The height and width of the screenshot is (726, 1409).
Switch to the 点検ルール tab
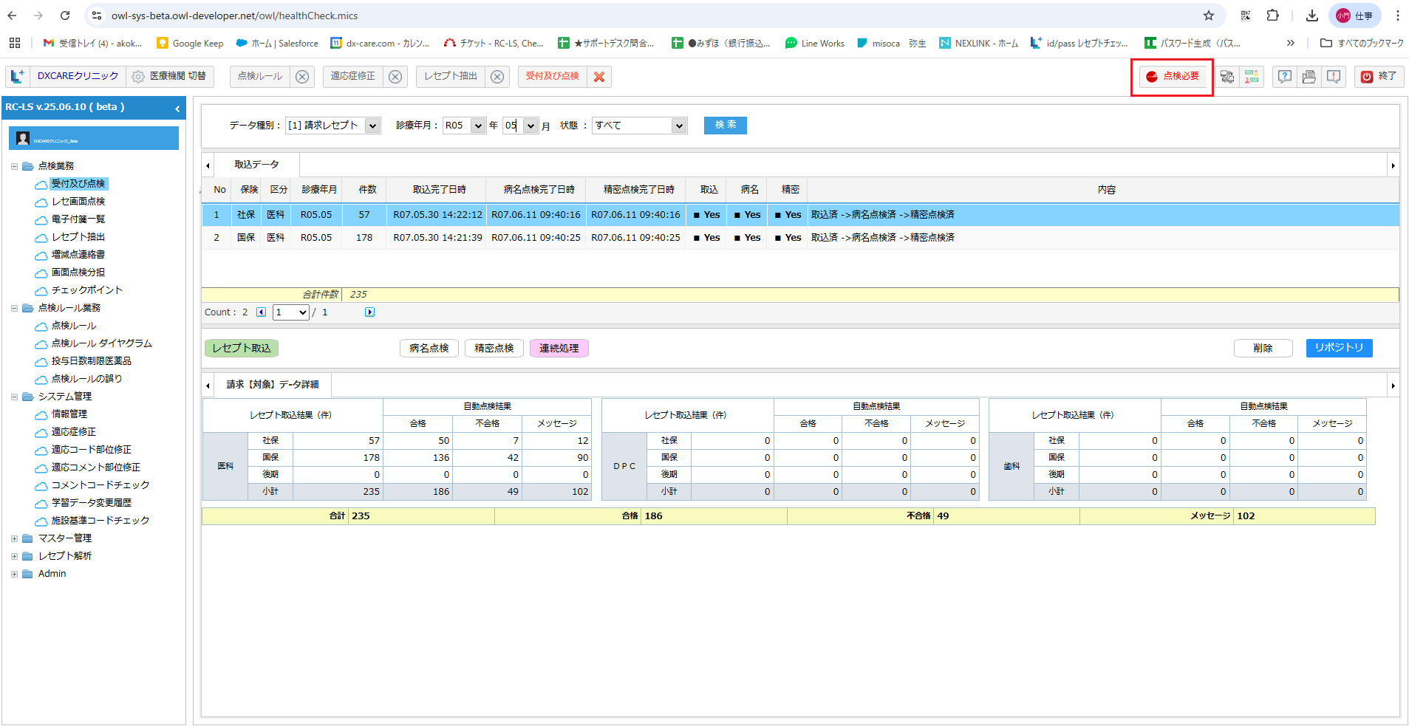[x=260, y=76]
